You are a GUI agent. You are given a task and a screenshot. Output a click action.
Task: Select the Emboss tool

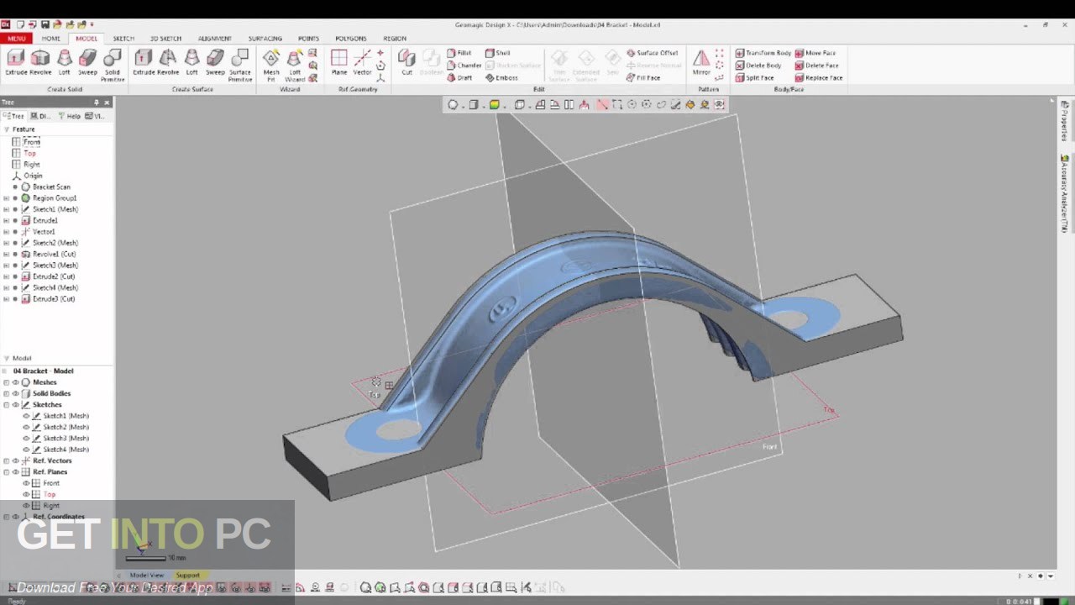(x=501, y=78)
